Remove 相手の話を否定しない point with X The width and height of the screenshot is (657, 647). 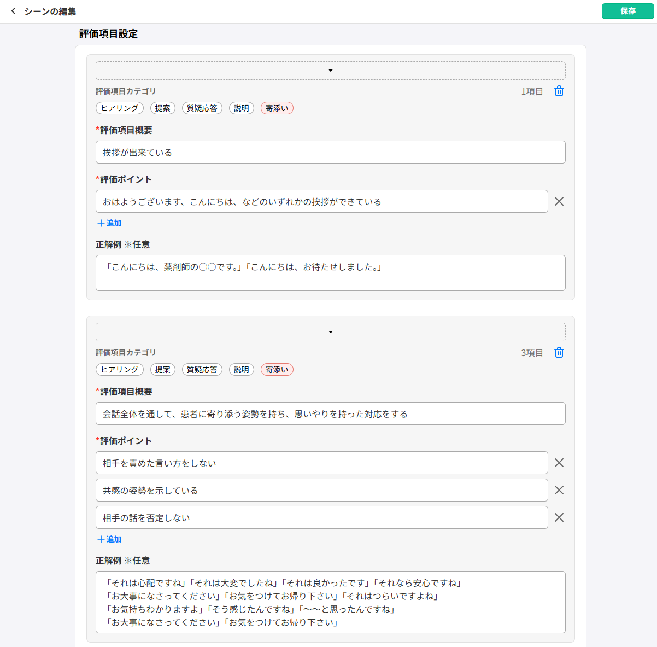[559, 517]
